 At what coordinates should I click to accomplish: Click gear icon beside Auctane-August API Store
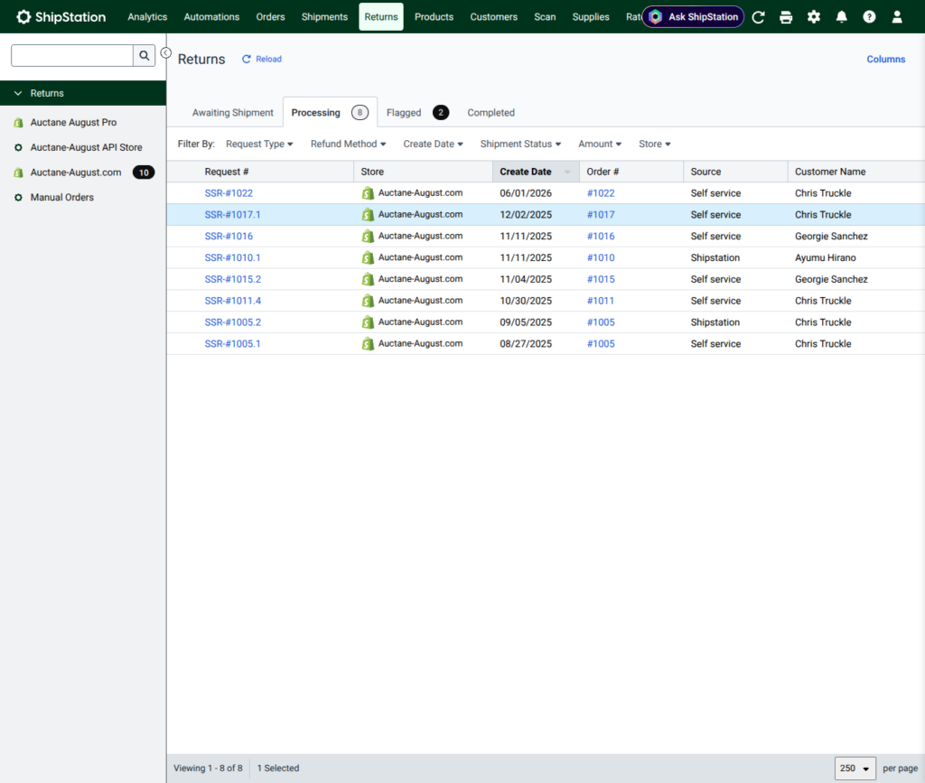pyautogui.click(x=18, y=147)
